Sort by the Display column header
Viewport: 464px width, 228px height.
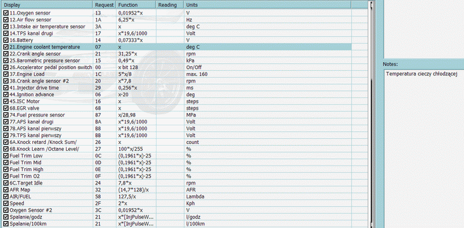[48, 5]
